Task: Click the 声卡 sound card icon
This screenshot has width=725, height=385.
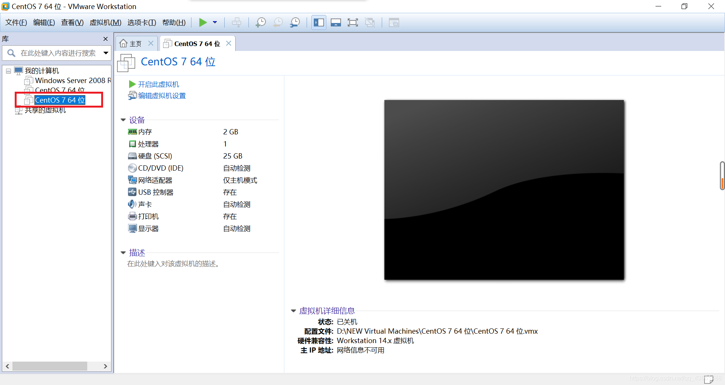Action: tap(132, 204)
